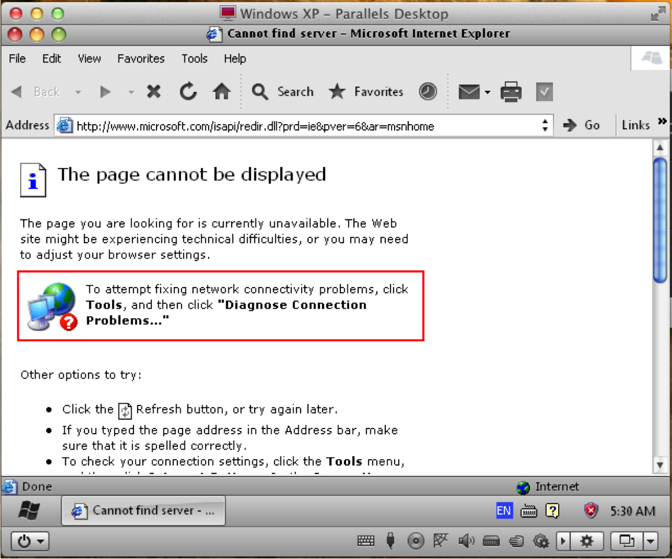
Task: Click the address URL field
Action: [305, 126]
